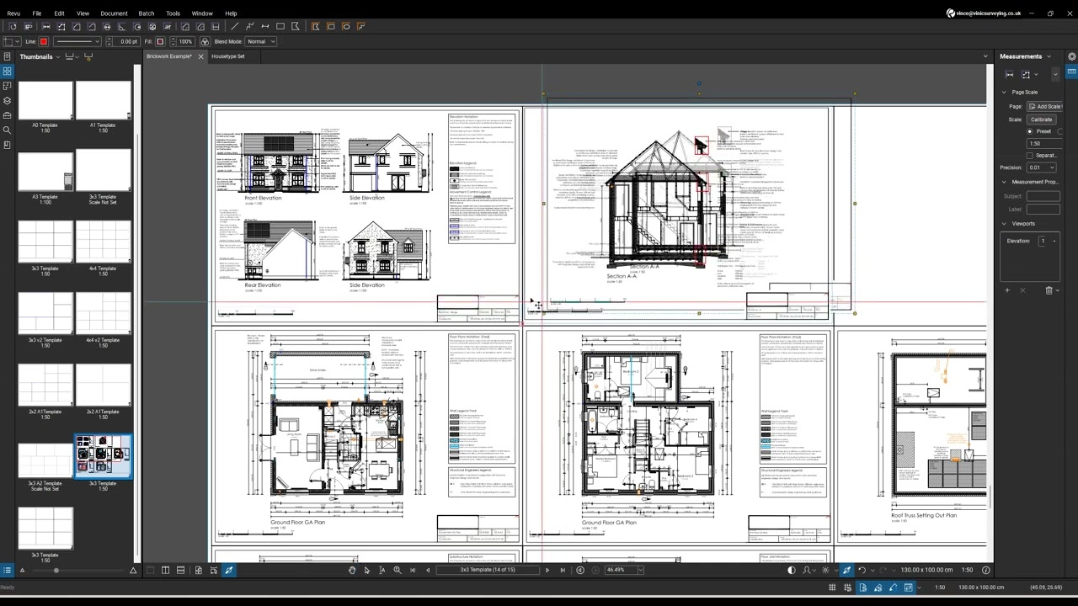Screen dimensions: 1078x606
Task: Open the Batch menu
Action: 147,13
